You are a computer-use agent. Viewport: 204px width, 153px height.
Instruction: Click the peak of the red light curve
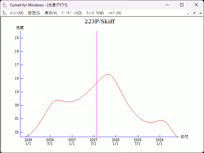108,74
